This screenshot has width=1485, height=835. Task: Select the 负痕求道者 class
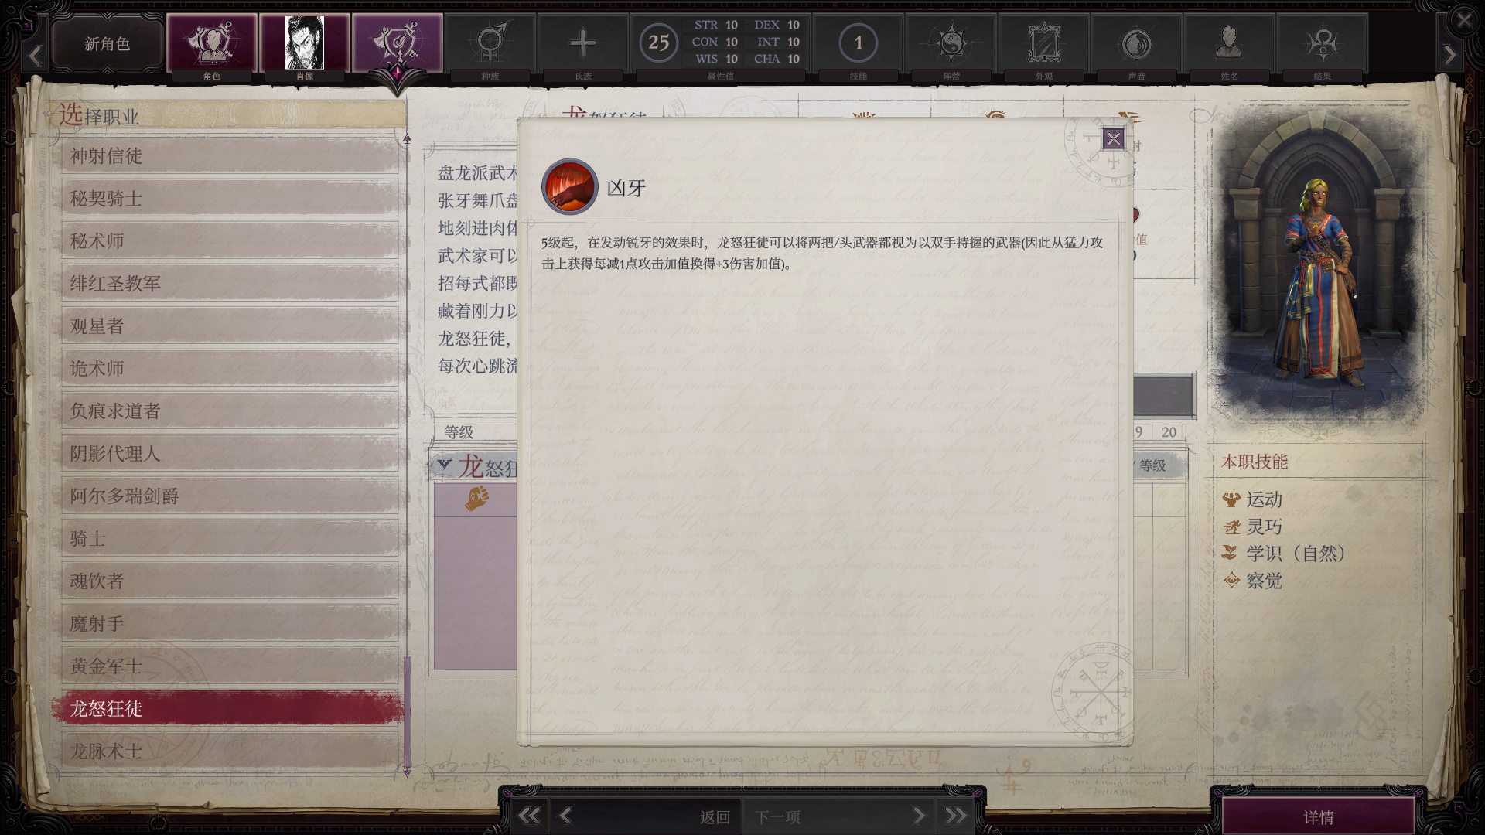(230, 411)
